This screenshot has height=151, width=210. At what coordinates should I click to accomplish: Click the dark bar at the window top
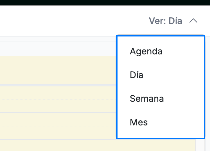click(105, 3)
